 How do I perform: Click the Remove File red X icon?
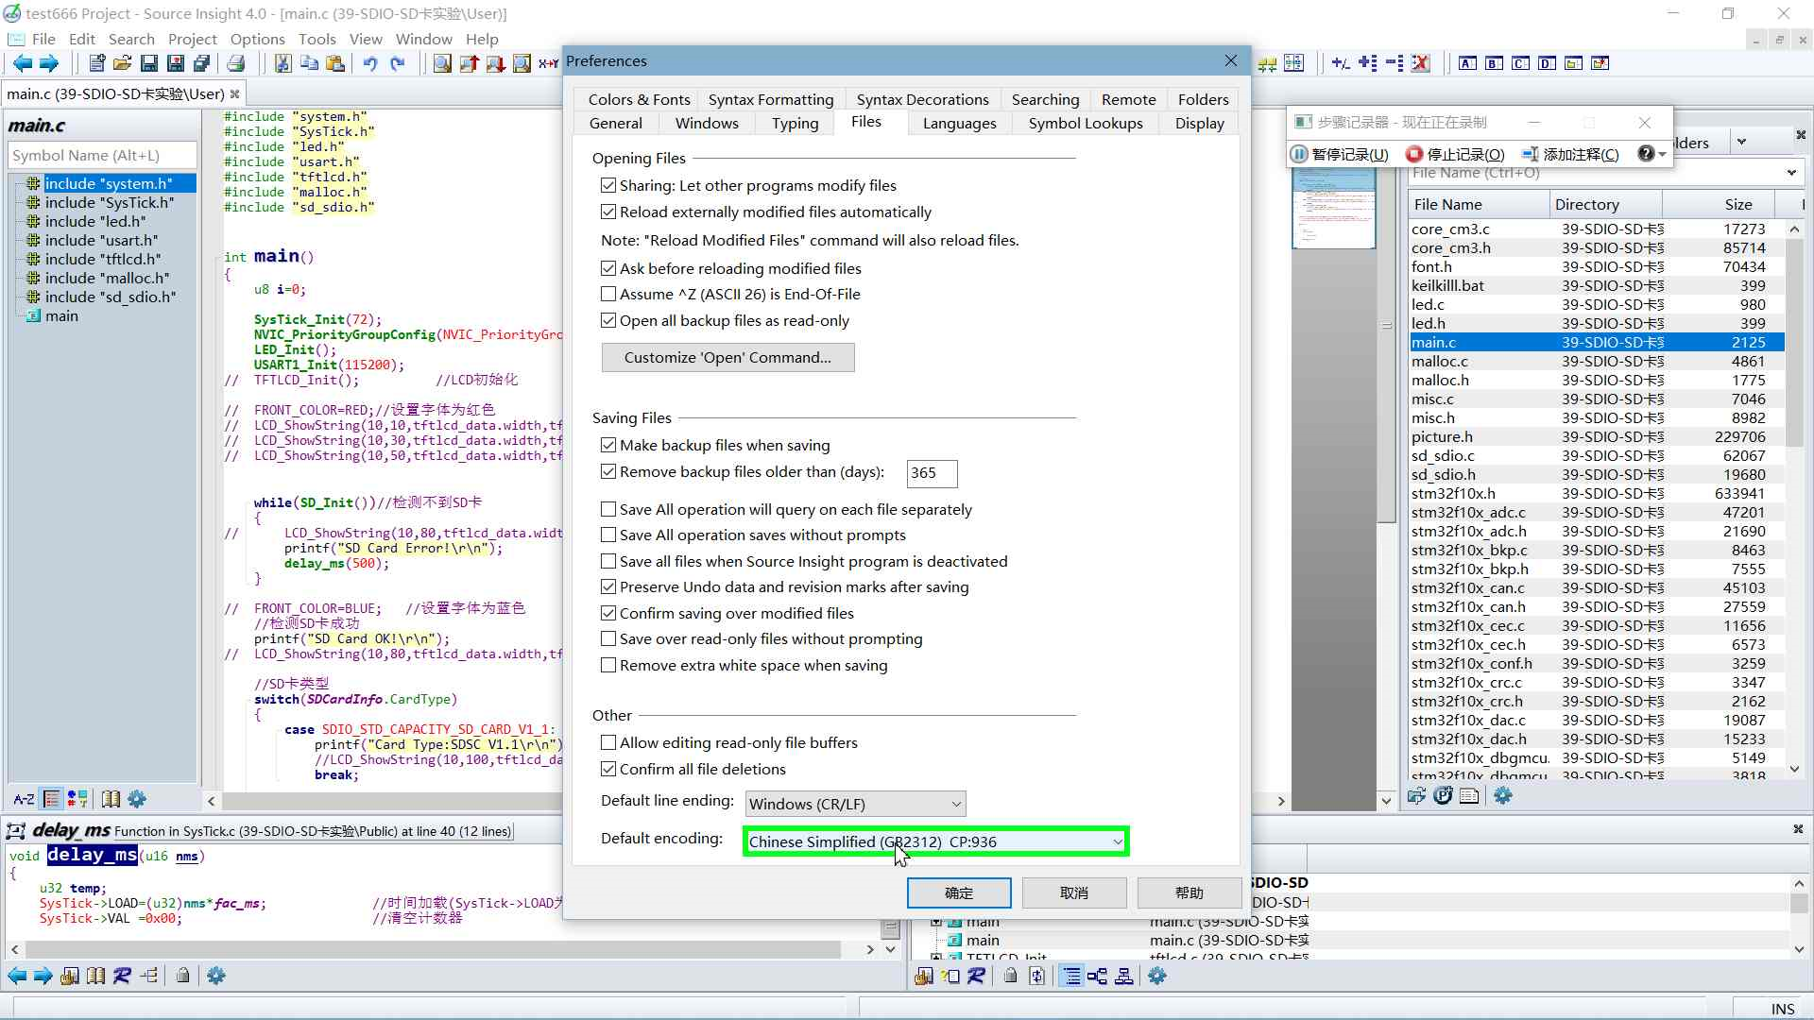click(x=1420, y=63)
